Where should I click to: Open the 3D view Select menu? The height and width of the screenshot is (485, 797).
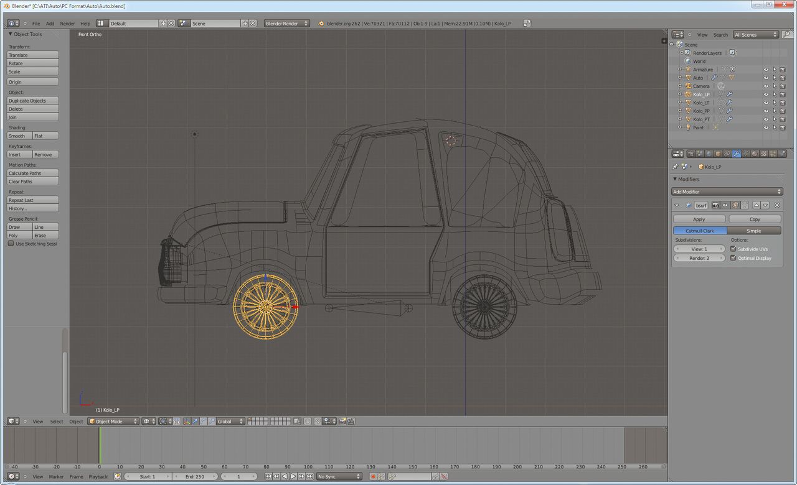(x=57, y=421)
